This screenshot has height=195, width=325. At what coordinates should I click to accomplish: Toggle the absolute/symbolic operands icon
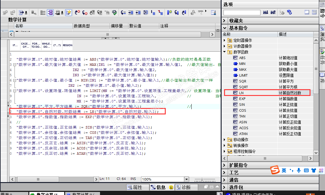point(50,13)
